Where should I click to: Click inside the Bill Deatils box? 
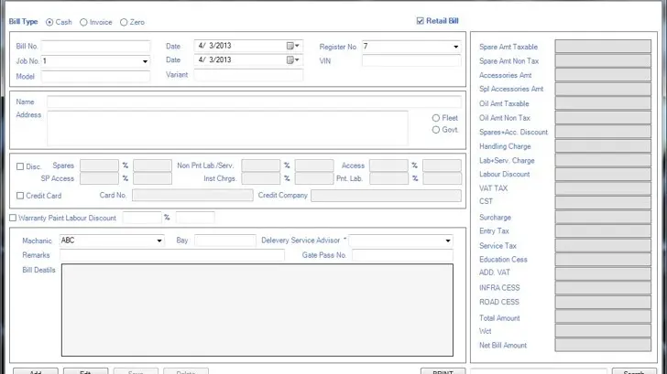pos(257,310)
